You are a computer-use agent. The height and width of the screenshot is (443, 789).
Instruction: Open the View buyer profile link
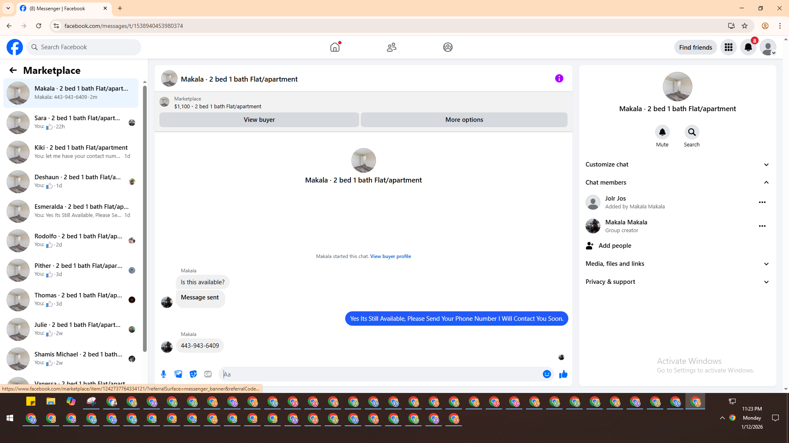(x=390, y=256)
